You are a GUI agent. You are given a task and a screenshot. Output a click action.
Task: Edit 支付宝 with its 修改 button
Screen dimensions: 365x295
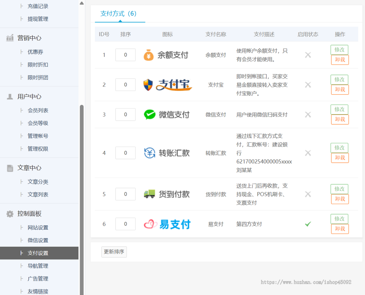click(339, 80)
